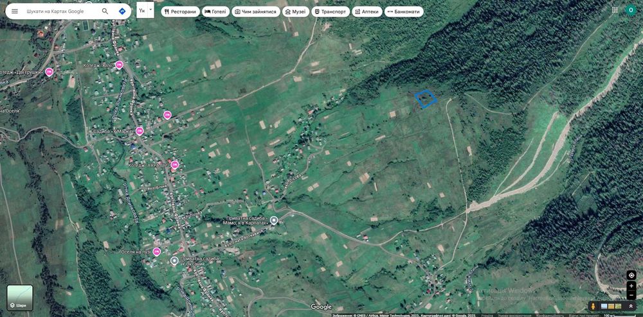Zoom in with the plus button
This screenshot has width=643, height=317.
pyautogui.click(x=631, y=286)
